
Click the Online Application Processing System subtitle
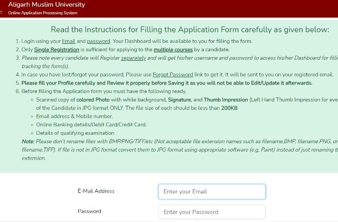(x=42, y=13)
